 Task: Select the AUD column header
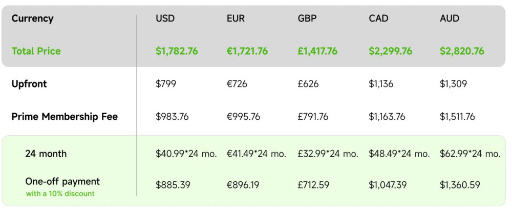tap(450, 18)
